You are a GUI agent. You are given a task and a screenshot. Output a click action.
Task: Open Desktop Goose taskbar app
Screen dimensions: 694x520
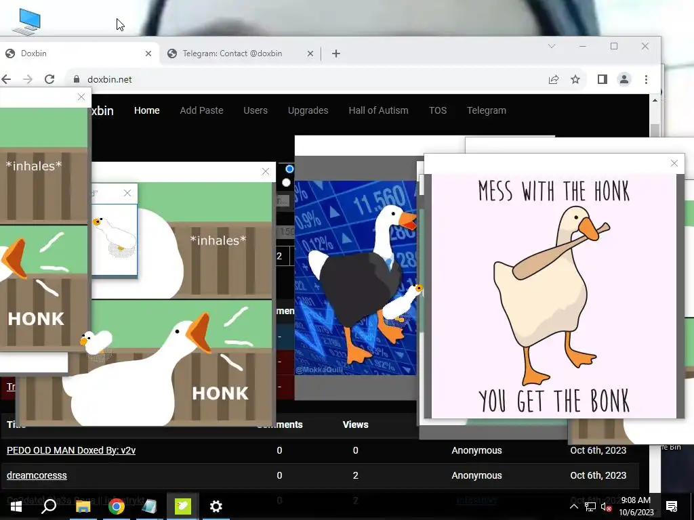(183, 506)
